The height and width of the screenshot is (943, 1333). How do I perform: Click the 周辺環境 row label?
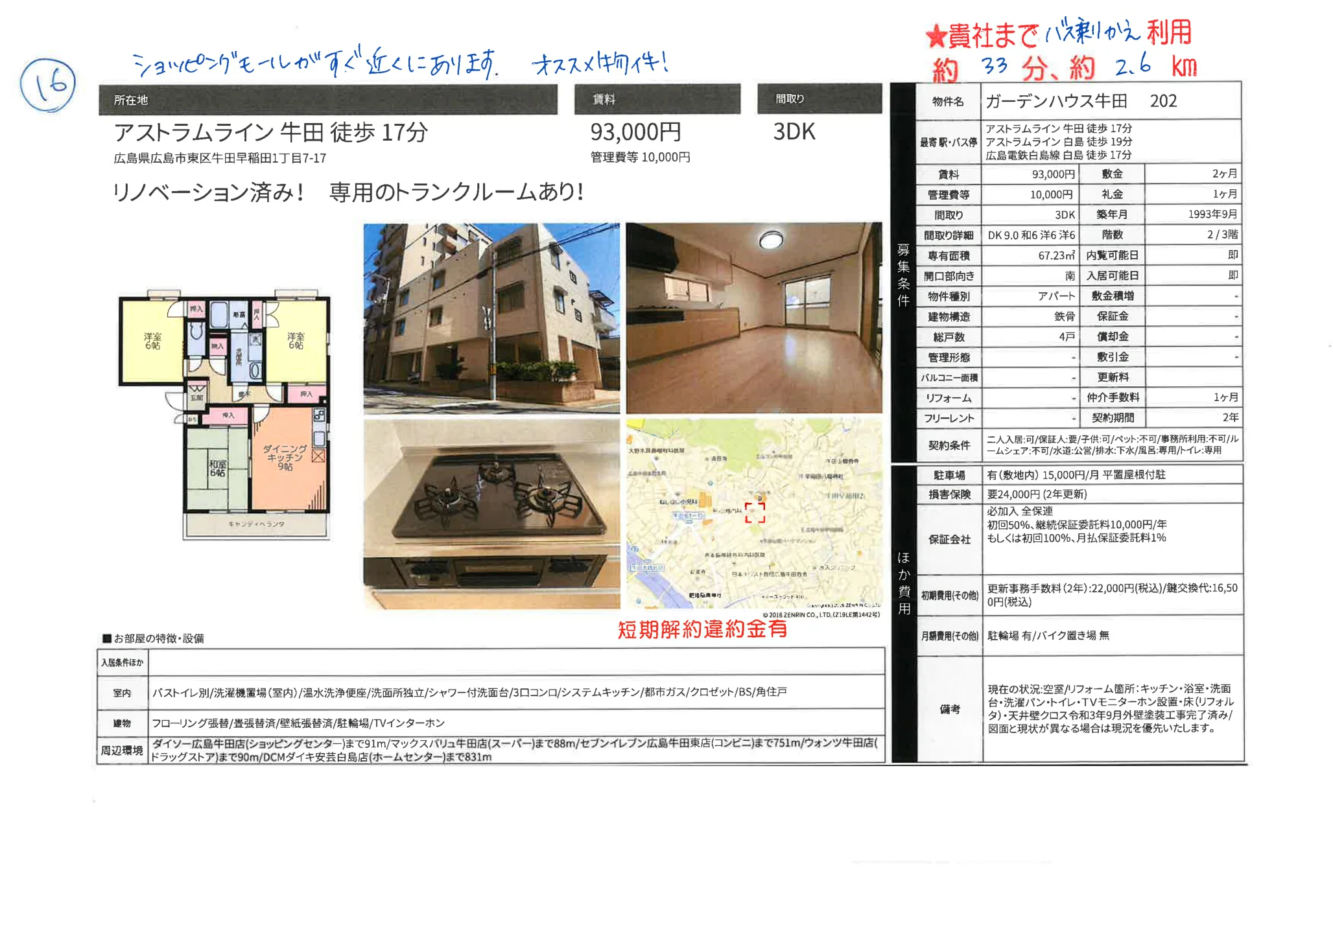click(x=122, y=751)
